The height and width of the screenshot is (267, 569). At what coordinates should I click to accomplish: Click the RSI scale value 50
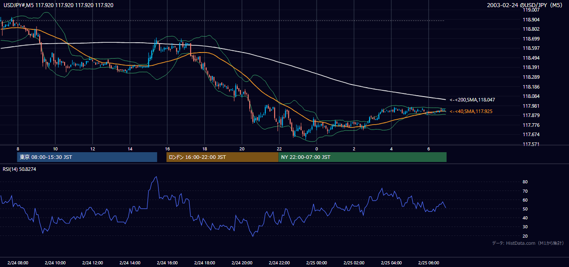click(525, 209)
